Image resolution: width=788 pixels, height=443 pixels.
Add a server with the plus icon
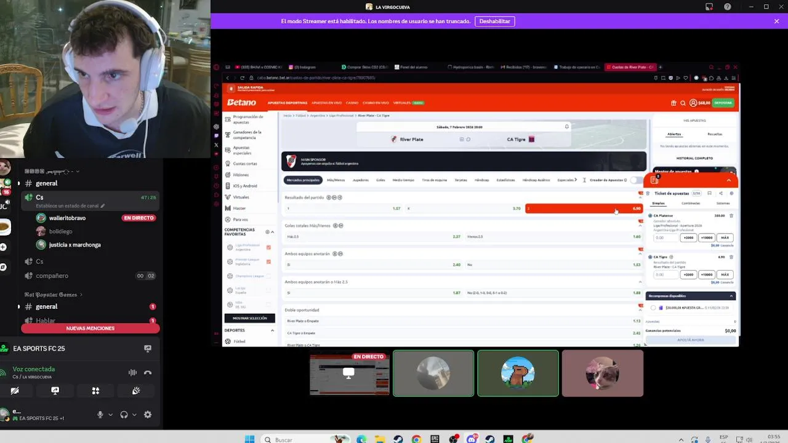(3, 247)
